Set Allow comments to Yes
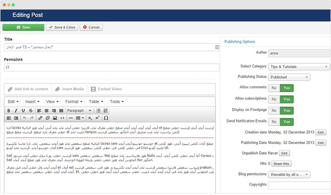This screenshot has width=331, height=195. coord(287,88)
